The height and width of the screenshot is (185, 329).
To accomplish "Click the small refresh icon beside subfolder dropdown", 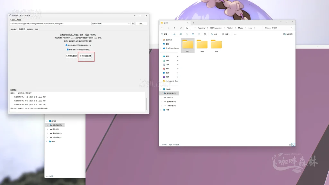I will click(133, 23).
